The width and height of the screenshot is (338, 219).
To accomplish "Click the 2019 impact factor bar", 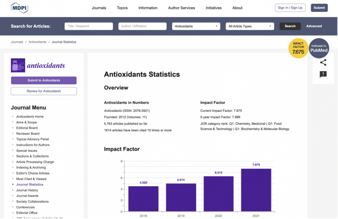I will (x=181, y=198).
